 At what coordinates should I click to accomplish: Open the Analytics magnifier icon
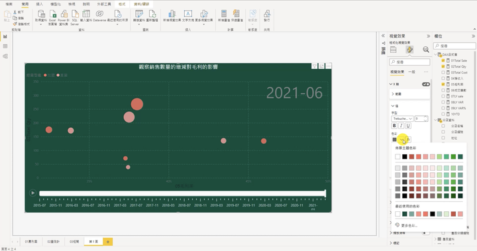coord(425,50)
